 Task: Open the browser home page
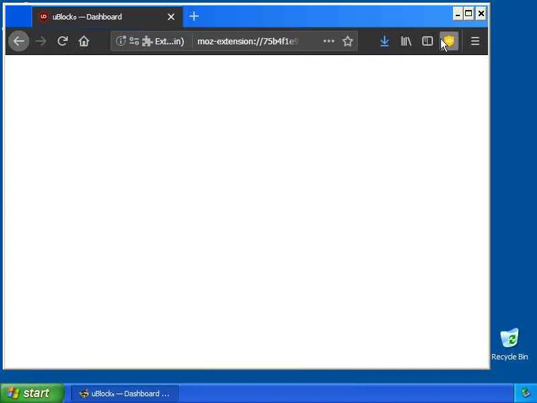84,41
